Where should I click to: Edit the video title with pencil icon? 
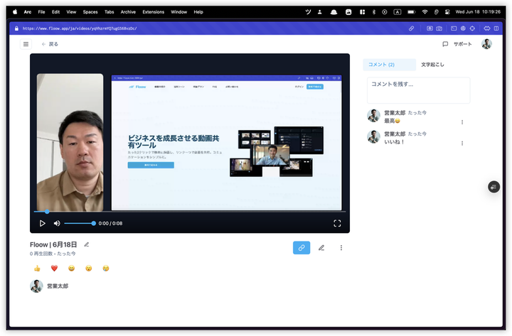pyautogui.click(x=87, y=244)
